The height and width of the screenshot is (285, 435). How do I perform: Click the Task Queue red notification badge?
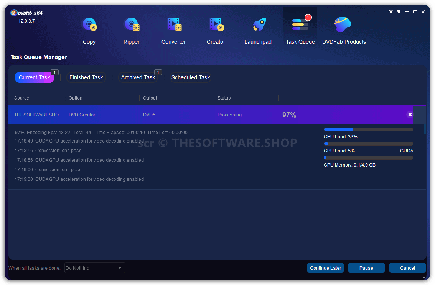(308, 18)
